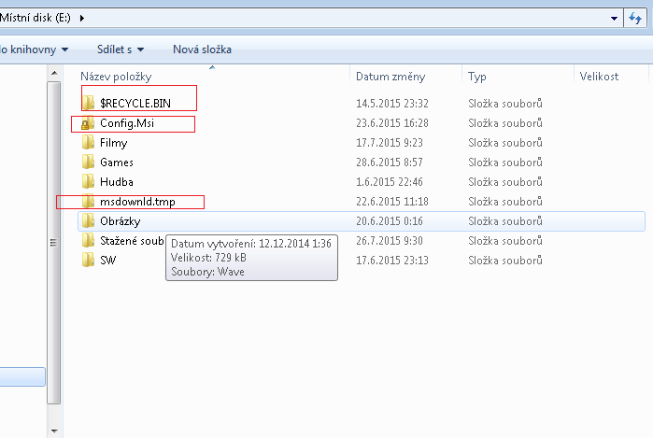Select the Obrázky folder icon

[x=88, y=221]
